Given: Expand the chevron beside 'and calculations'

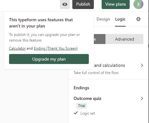Looking at the screenshot, I should [142, 65].
